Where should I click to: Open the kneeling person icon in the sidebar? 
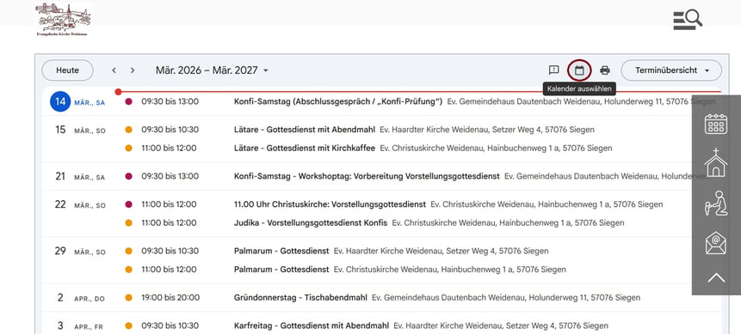point(716,203)
